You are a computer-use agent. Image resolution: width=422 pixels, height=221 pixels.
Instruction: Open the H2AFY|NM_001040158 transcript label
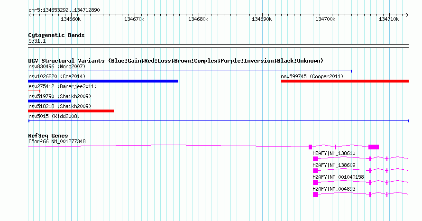click(x=338, y=177)
